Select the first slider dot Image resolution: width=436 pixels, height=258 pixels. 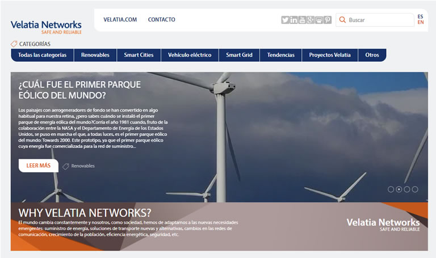tap(391, 189)
